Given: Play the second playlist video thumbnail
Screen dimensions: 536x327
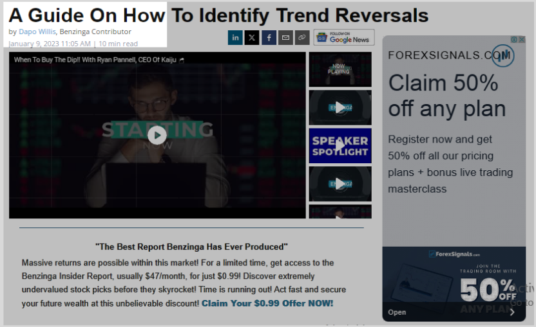Looking at the screenshot, I should 340,107.
